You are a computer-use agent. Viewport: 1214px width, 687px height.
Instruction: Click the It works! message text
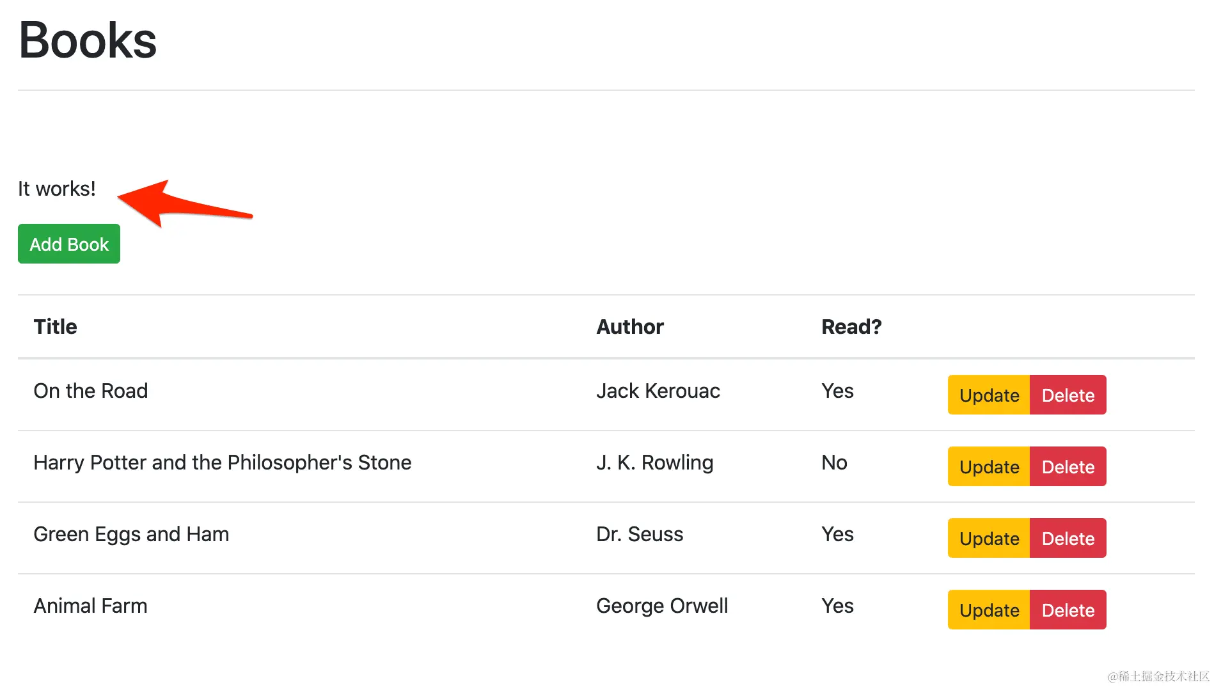pyautogui.click(x=57, y=189)
